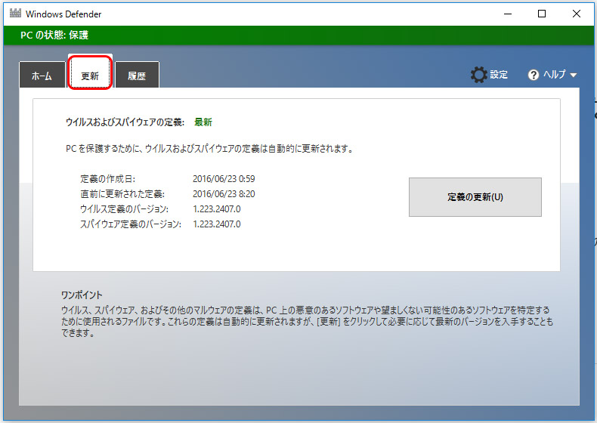Viewport: 597px width, 423px height.
Task: Open settings via the gear icon
Action: click(x=478, y=75)
